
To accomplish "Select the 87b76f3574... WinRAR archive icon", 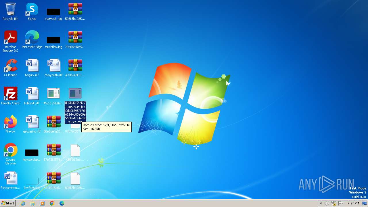I will pos(53,152).
